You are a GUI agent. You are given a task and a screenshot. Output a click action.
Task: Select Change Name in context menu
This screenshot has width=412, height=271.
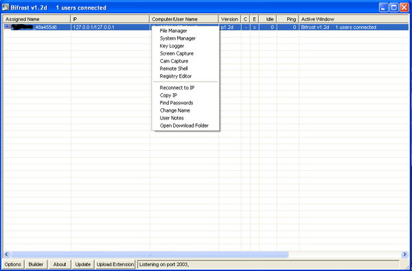point(185,110)
